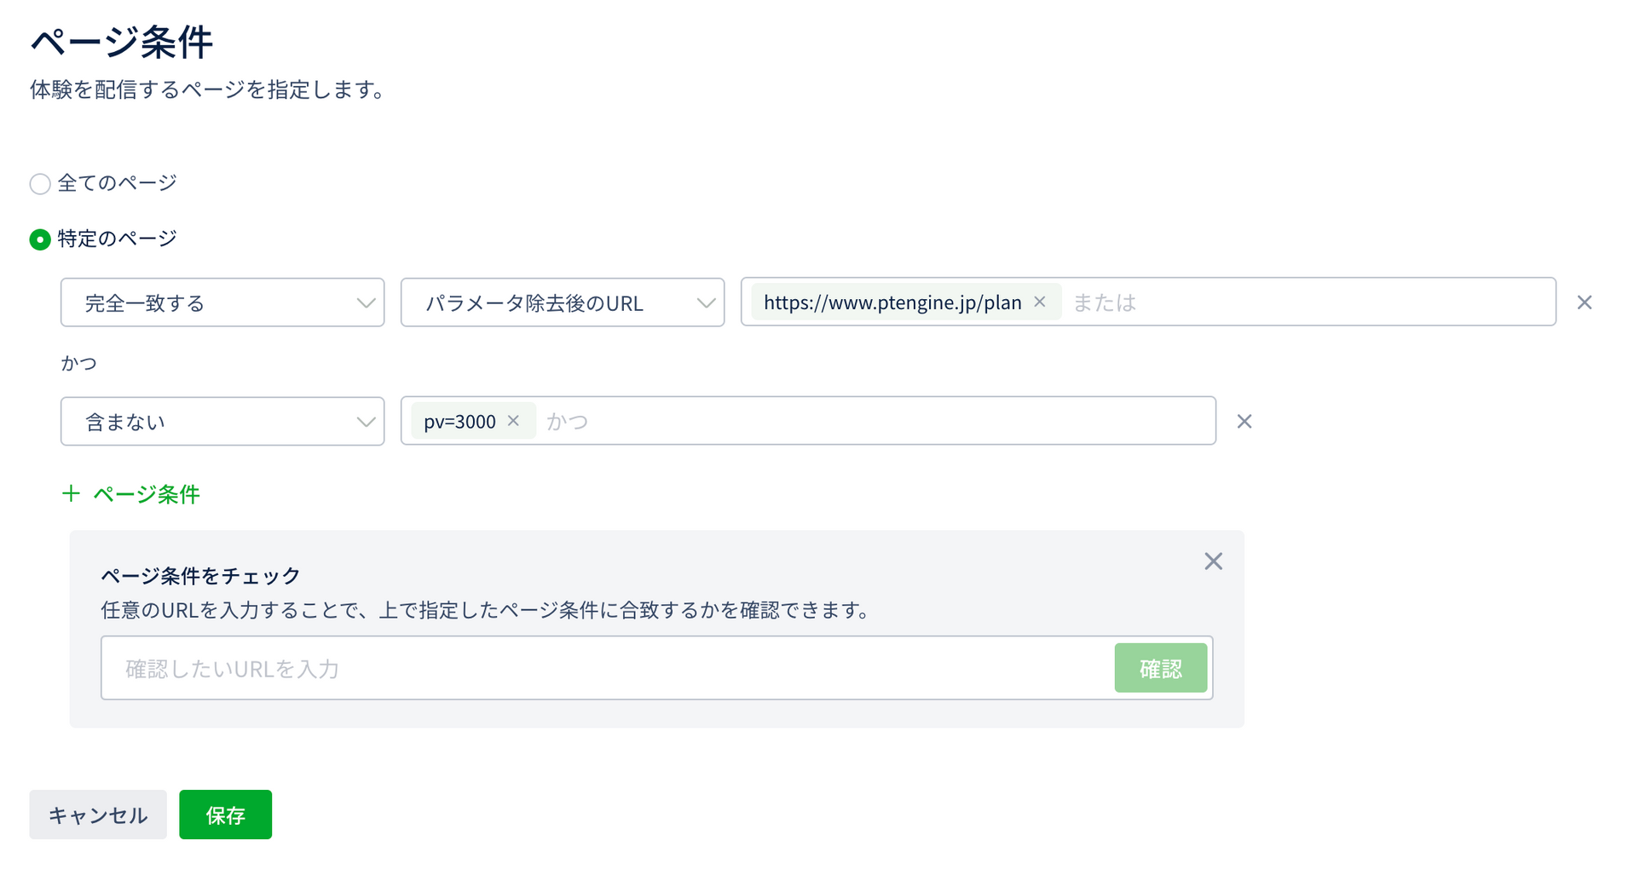Image resolution: width=1628 pixels, height=875 pixels.
Task: Click the pv=3000 tag text
Action: pyautogui.click(x=459, y=422)
